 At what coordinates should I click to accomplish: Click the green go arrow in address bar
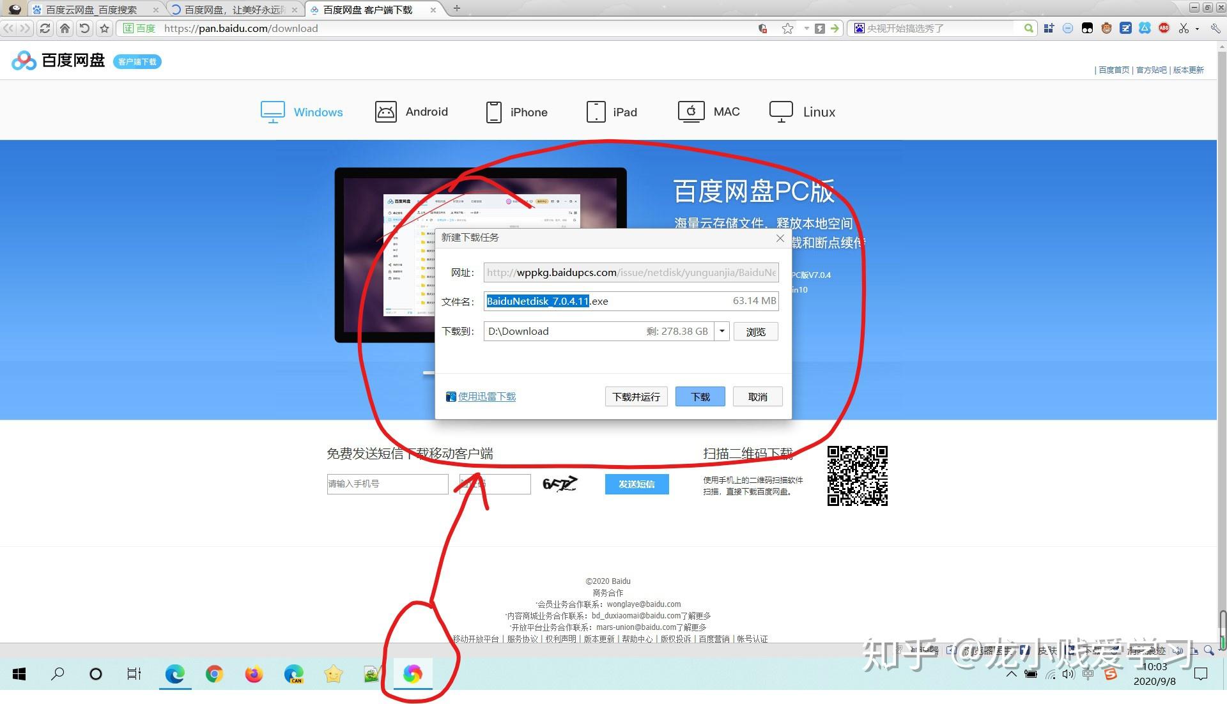[835, 28]
